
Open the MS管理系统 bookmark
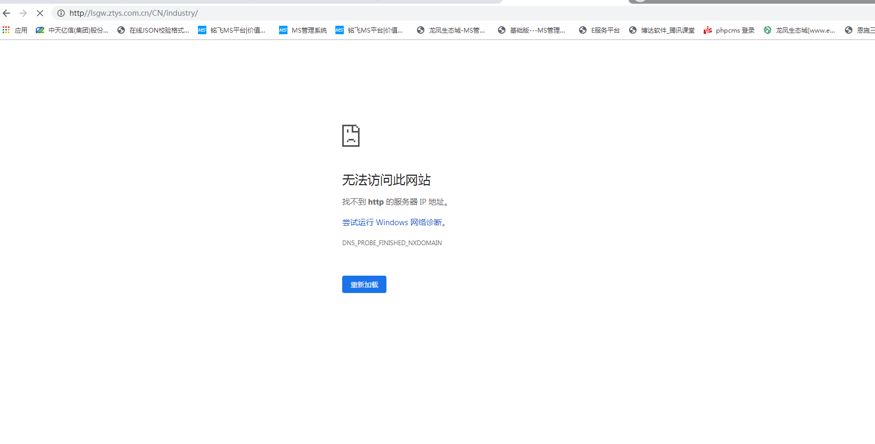303,31
